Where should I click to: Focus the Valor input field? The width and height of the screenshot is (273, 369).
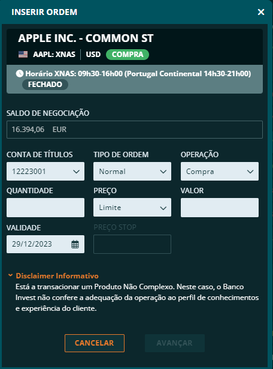pyautogui.click(x=220, y=208)
